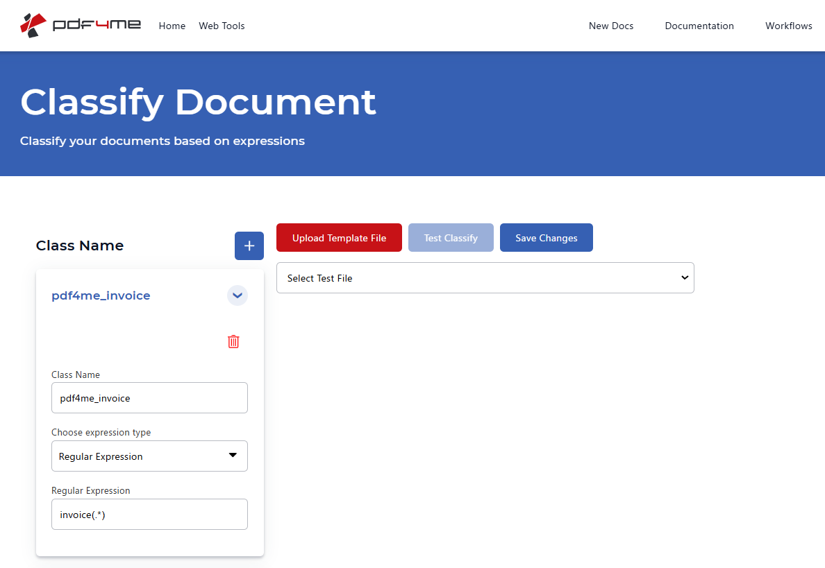
Task: Open the Select Test File dropdown
Action: tap(485, 277)
